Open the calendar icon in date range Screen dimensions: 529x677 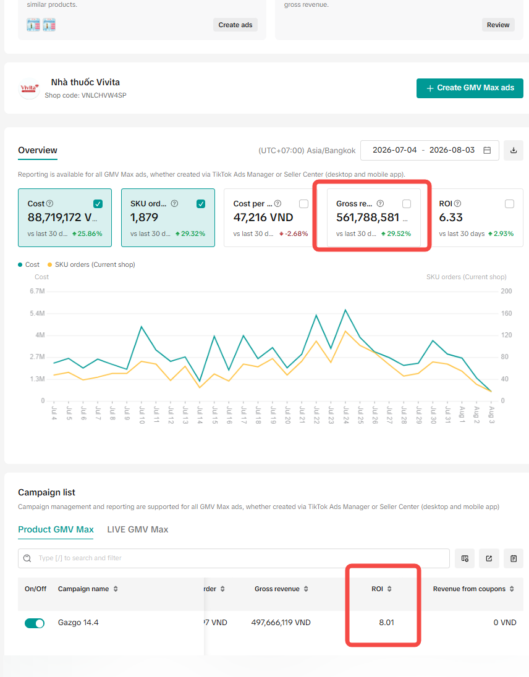point(487,150)
